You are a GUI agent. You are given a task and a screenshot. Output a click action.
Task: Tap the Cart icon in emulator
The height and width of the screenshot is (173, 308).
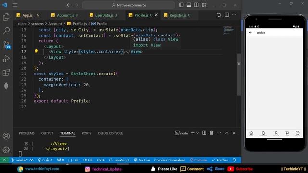pos(287,134)
